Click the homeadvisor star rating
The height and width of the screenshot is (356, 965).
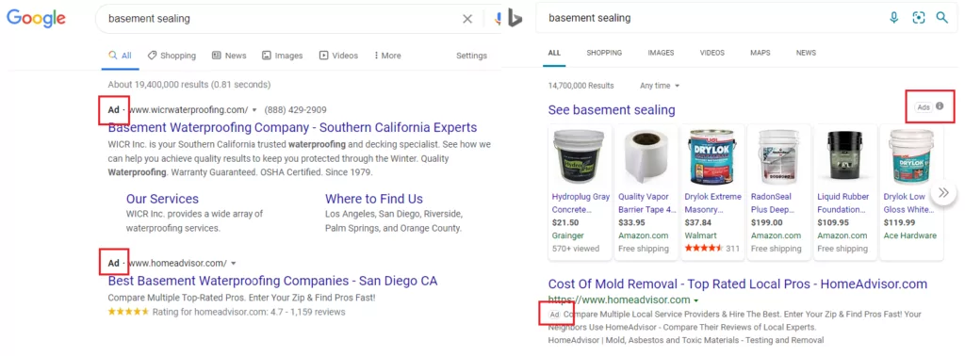pyautogui.click(x=128, y=312)
